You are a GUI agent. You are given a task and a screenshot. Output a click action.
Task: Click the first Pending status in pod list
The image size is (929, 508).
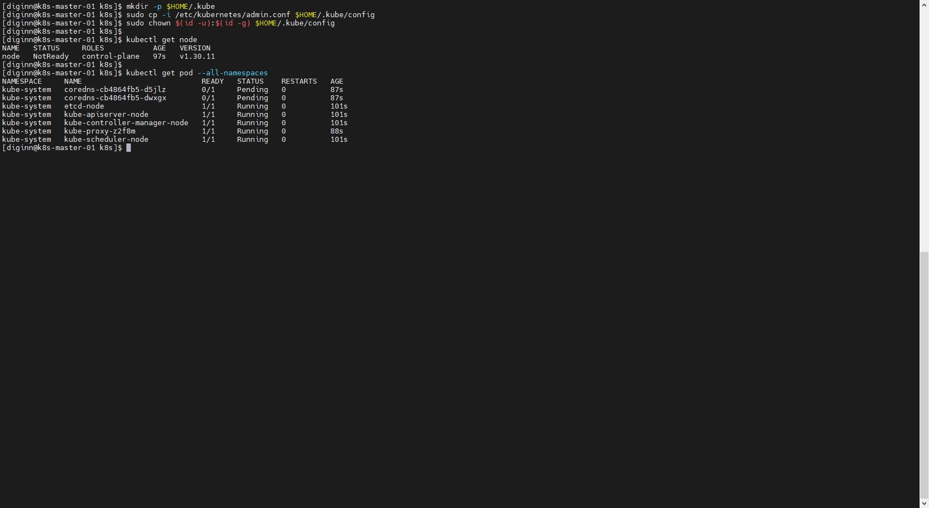(252, 90)
